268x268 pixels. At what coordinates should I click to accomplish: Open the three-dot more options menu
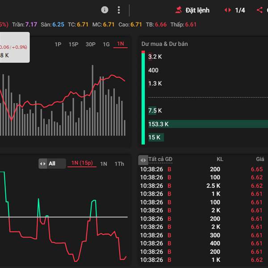(118, 10)
